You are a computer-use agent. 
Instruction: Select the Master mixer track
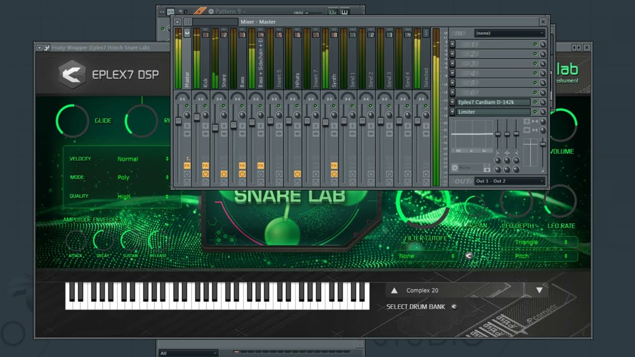(x=187, y=80)
